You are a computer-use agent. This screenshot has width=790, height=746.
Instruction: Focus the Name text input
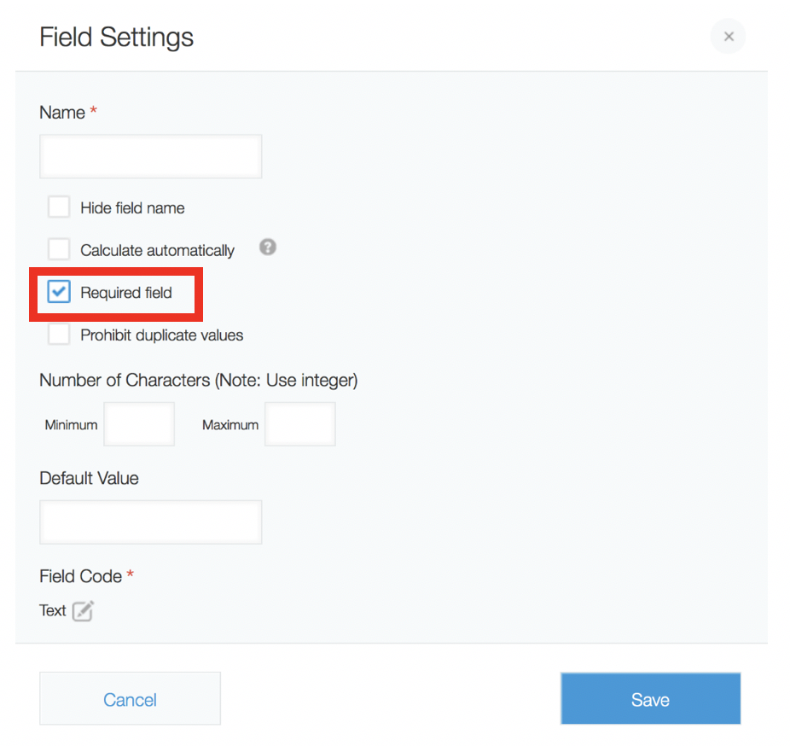coord(150,156)
